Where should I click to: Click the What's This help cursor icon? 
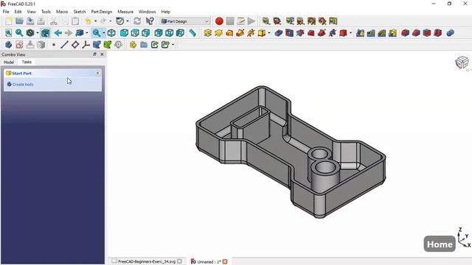coord(150,21)
